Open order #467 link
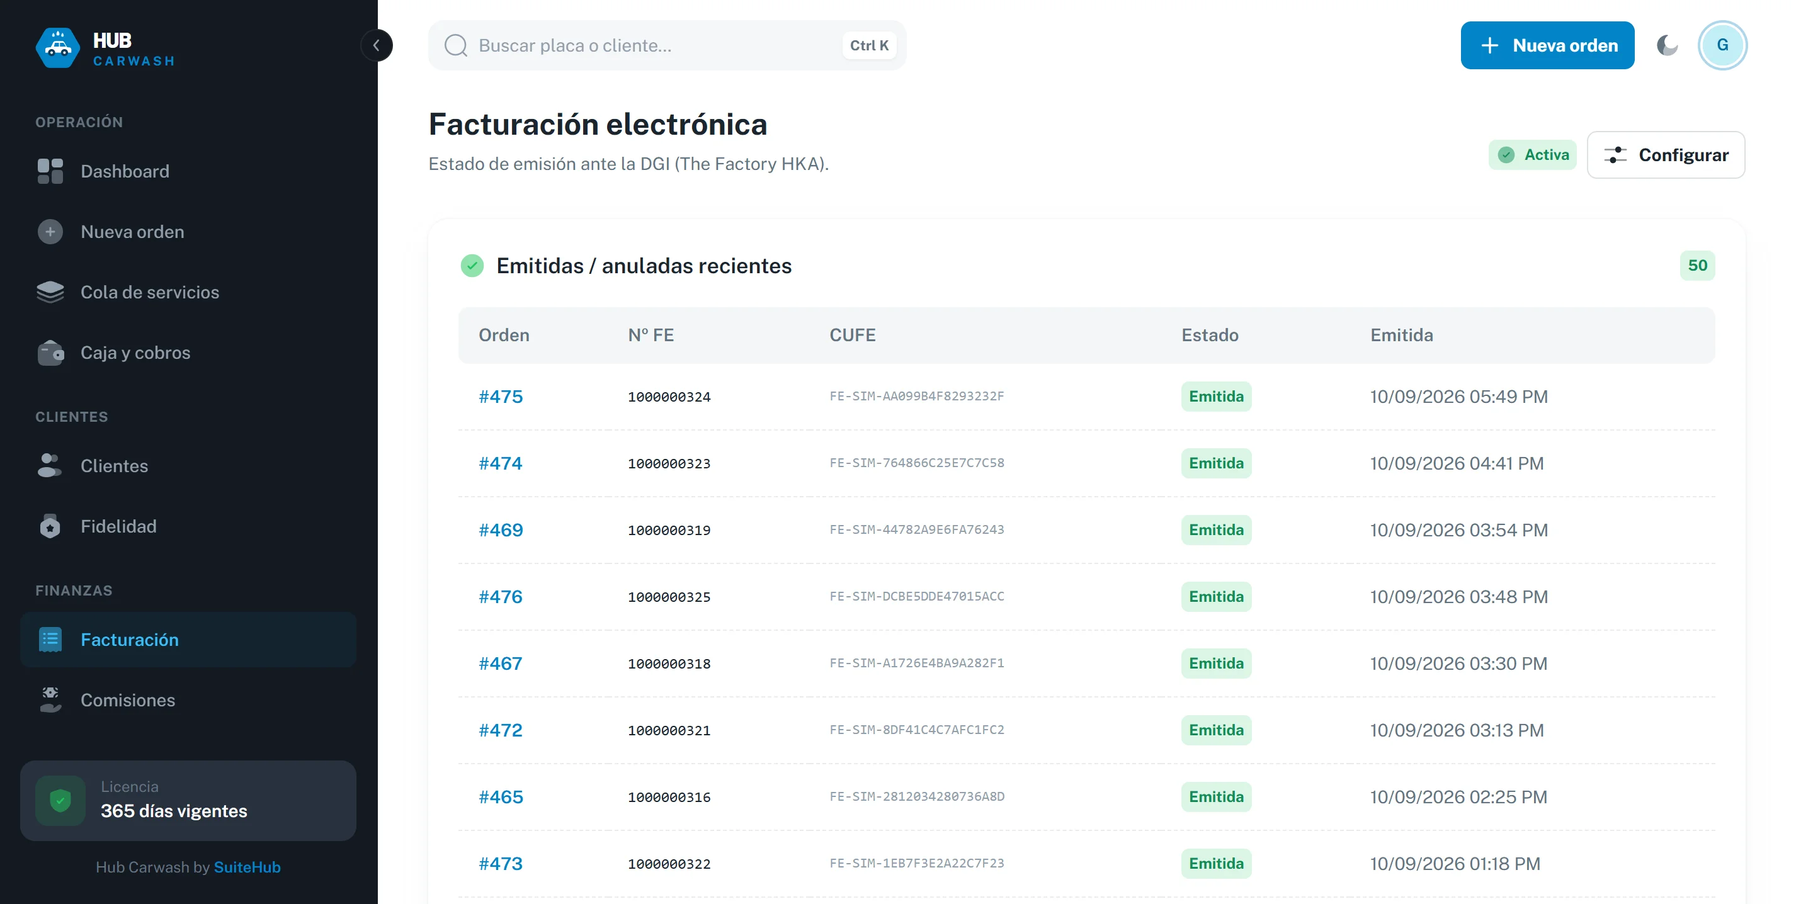 501,664
